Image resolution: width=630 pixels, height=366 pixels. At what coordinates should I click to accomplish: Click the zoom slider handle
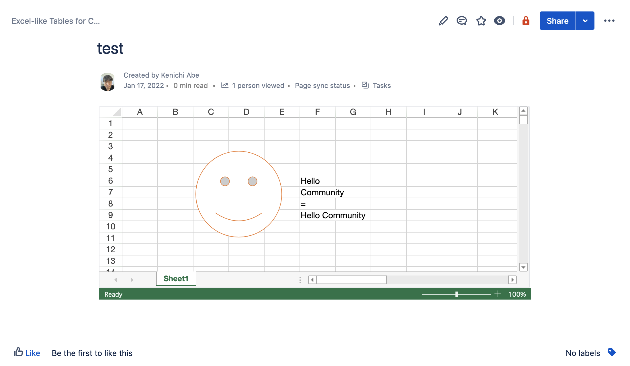(x=457, y=294)
